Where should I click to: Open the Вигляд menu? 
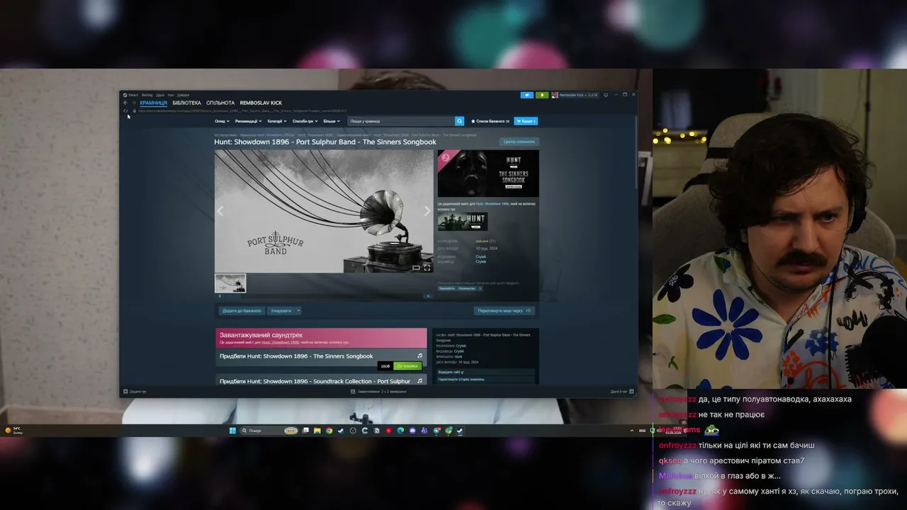point(147,95)
